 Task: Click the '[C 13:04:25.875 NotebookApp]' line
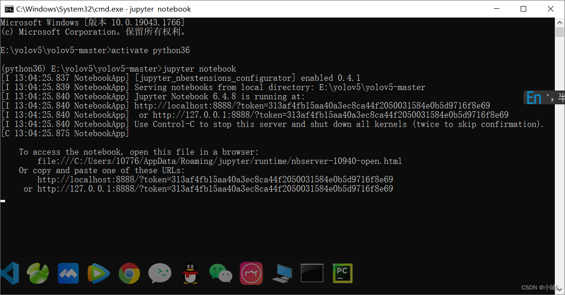pyautogui.click(x=65, y=133)
